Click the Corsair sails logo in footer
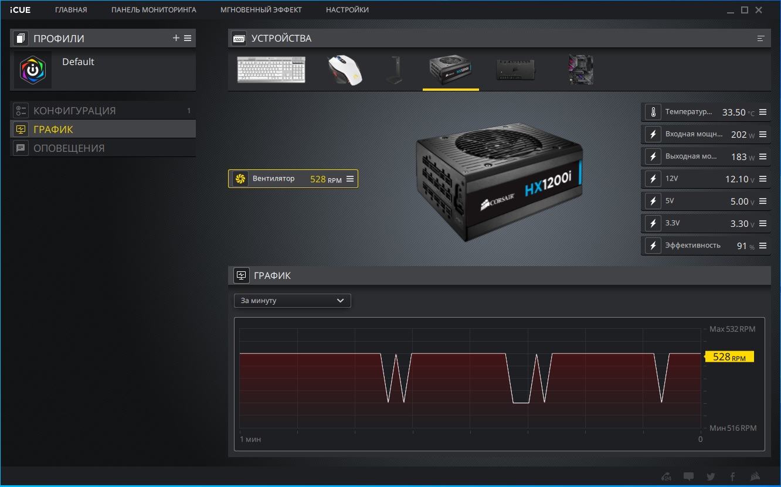Viewport: 781px width, 487px height. tap(756, 476)
